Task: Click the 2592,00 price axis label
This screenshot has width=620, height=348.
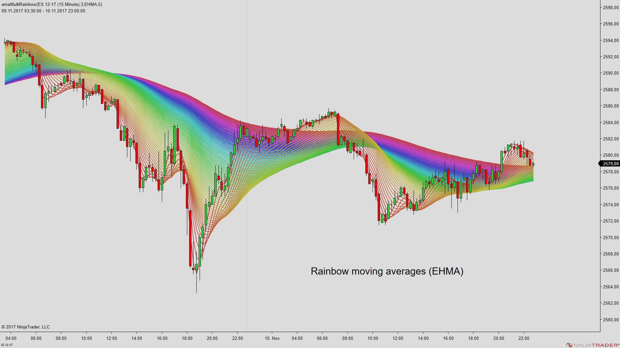Action: (611, 57)
